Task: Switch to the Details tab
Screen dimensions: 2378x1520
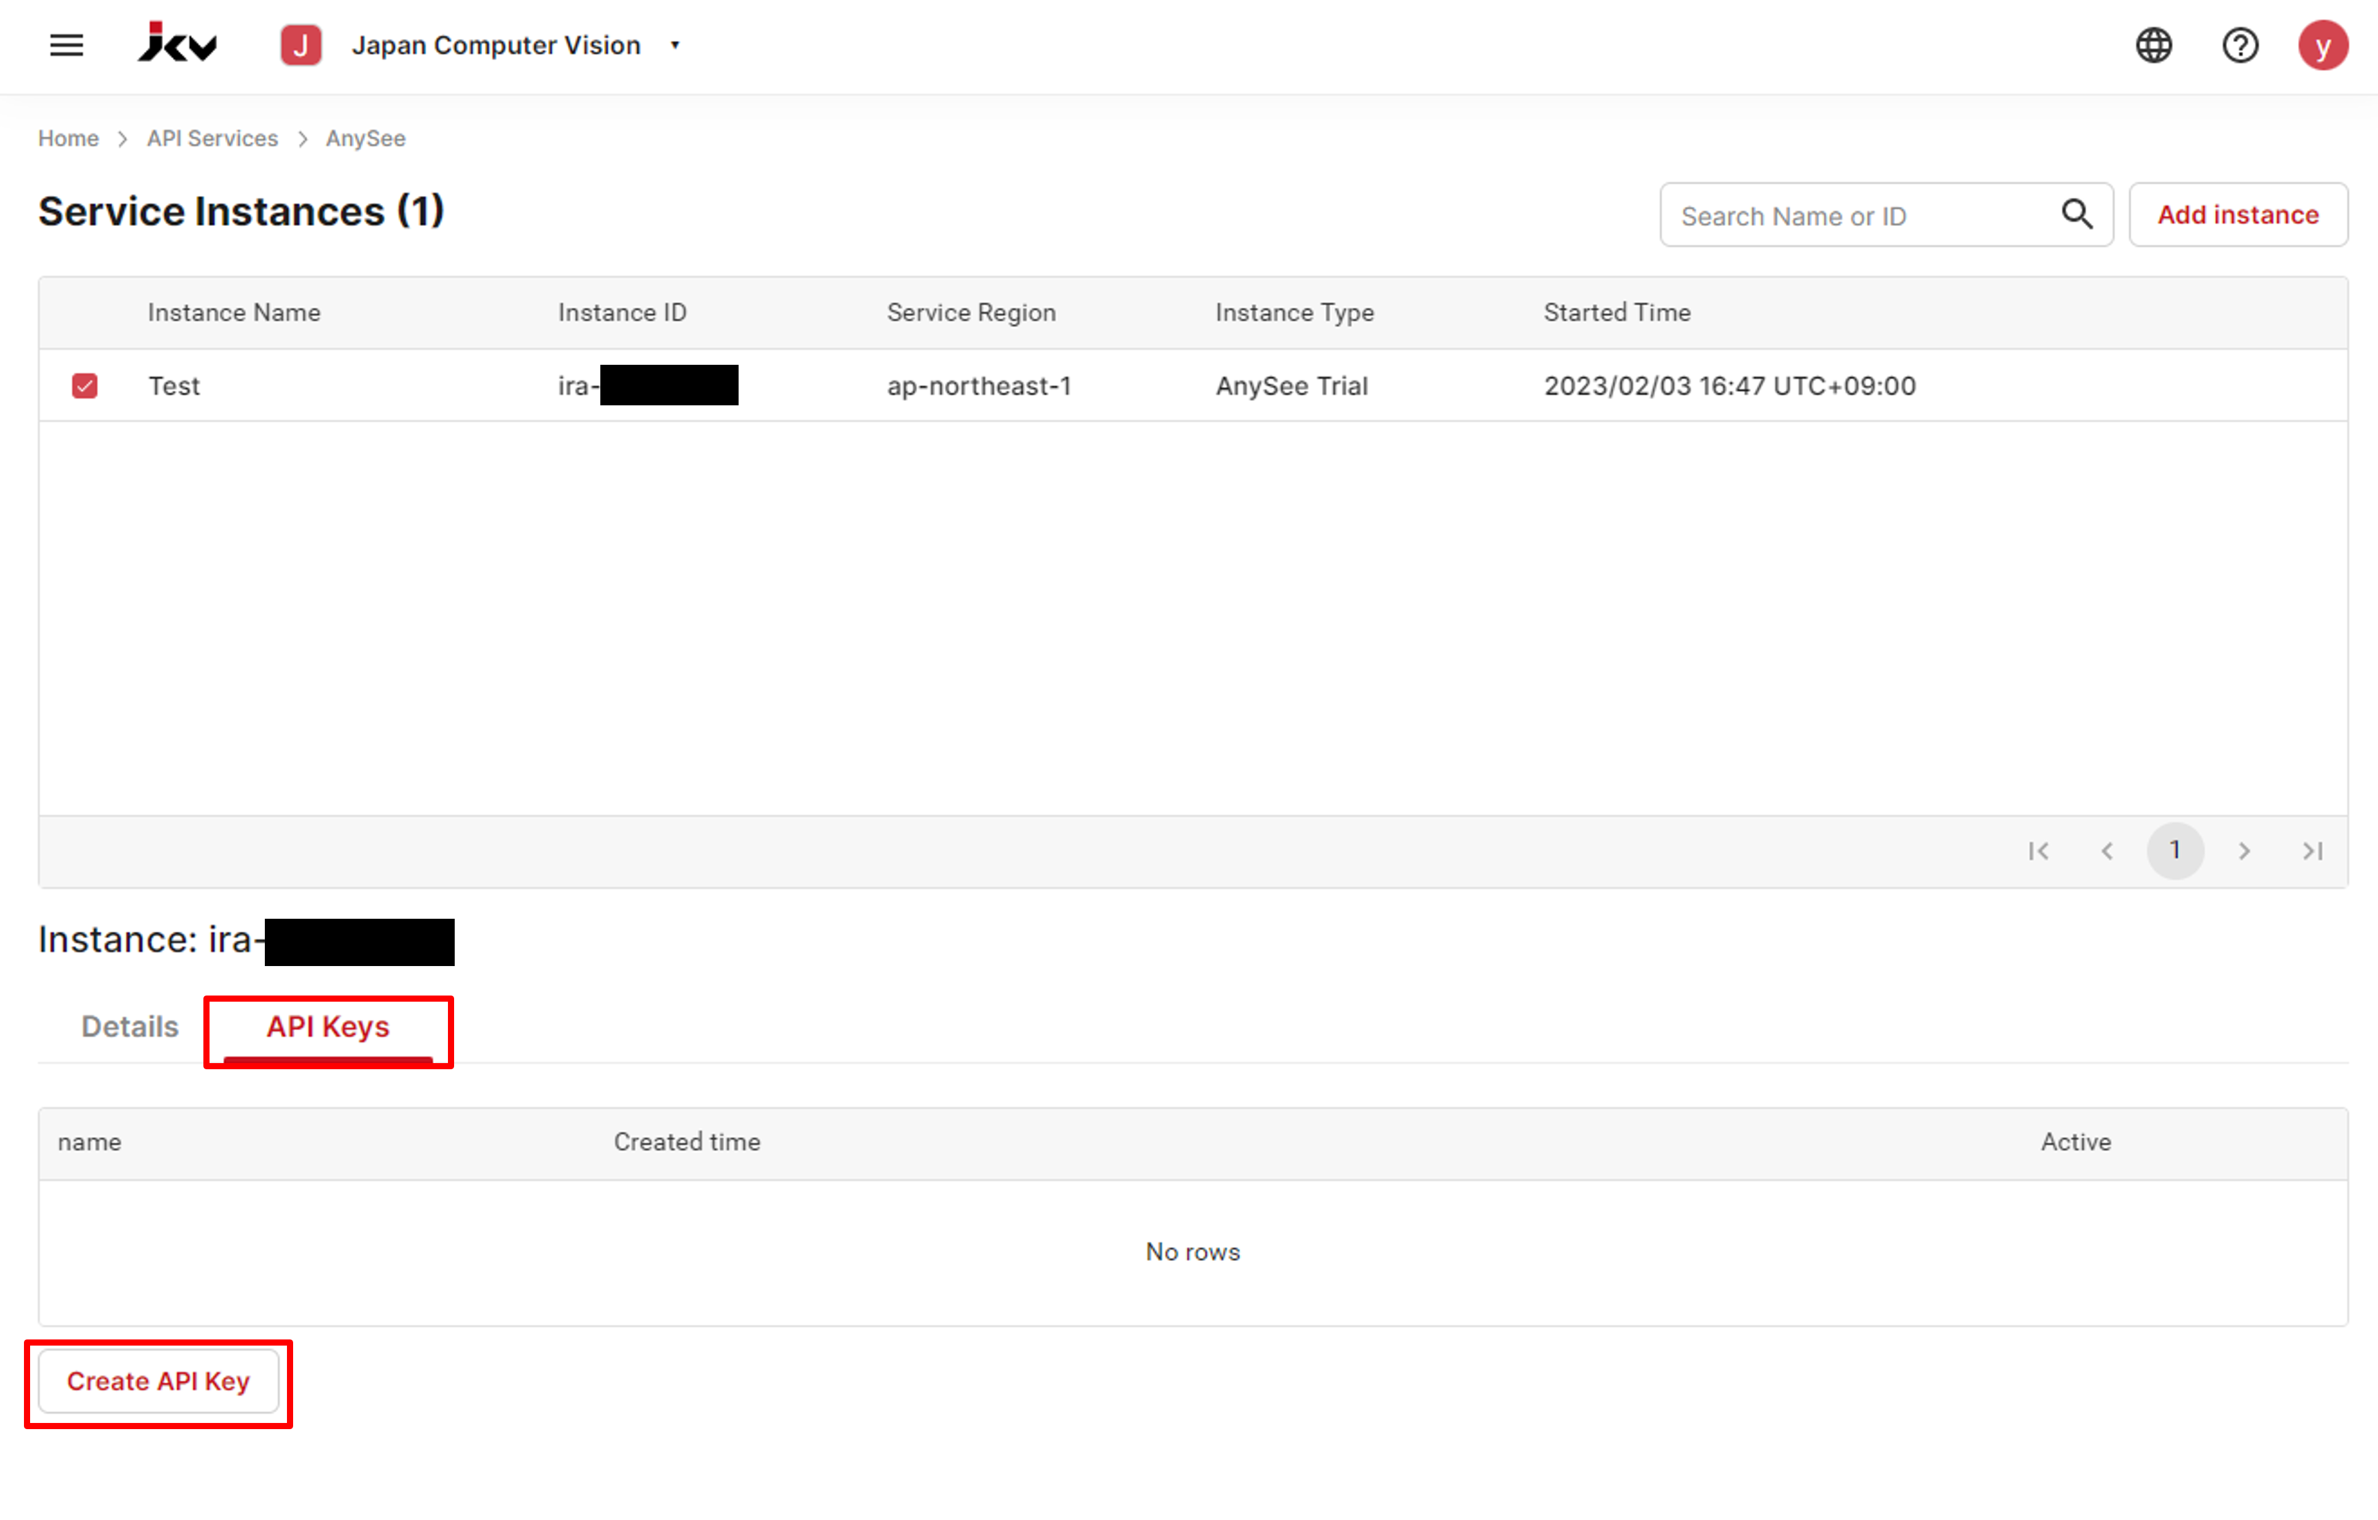Action: pos(130,1027)
